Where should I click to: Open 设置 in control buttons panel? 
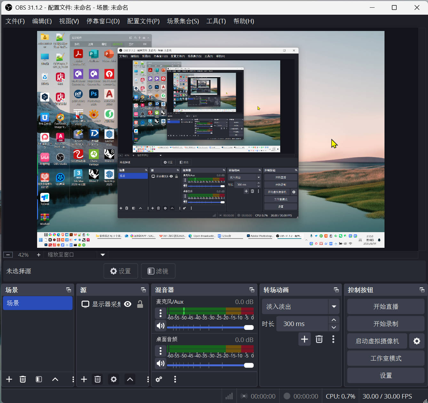coord(386,376)
